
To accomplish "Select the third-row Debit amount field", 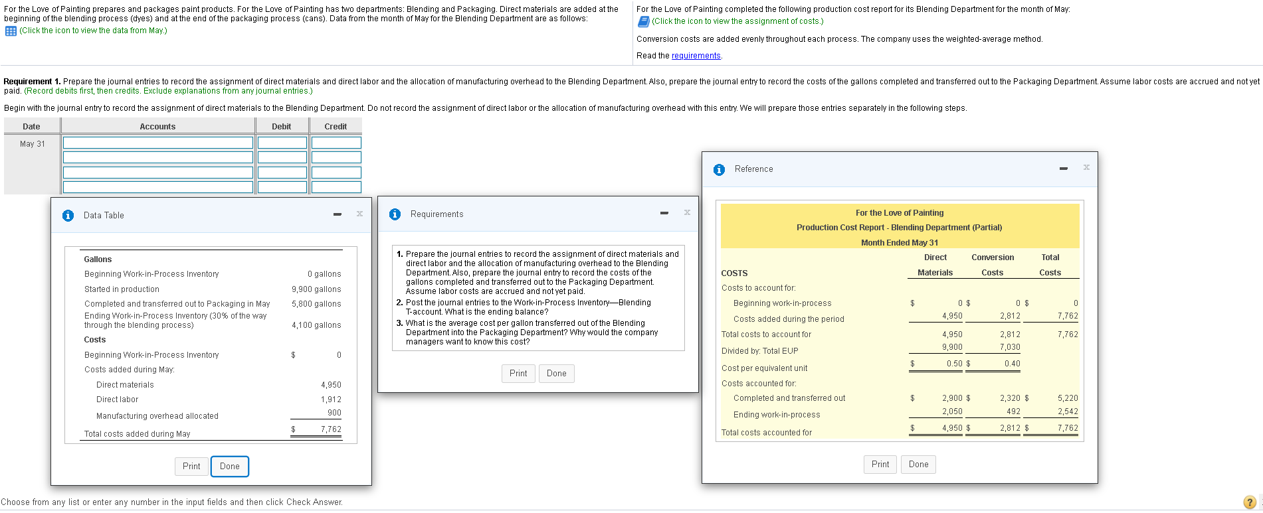I will pyautogui.click(x=282, y=173).
